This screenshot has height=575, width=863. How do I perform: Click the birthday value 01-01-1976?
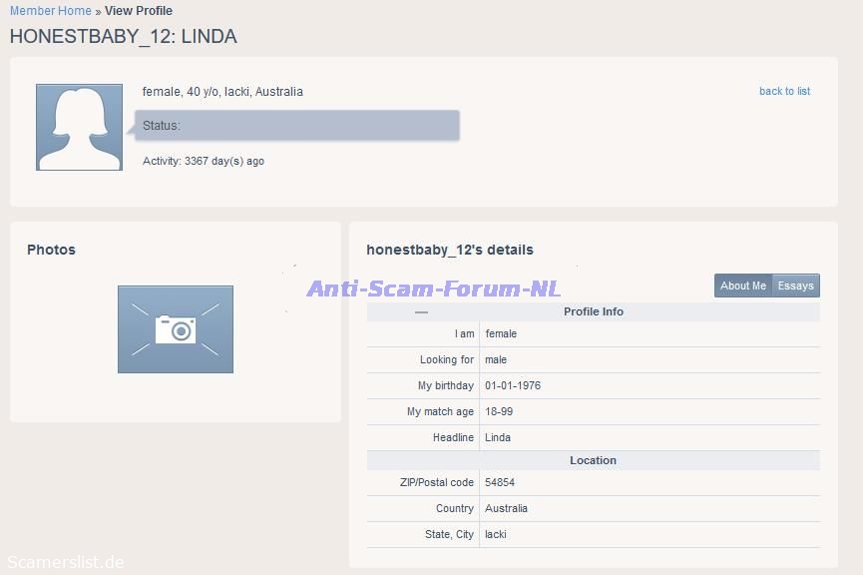(x=513, y=385)
